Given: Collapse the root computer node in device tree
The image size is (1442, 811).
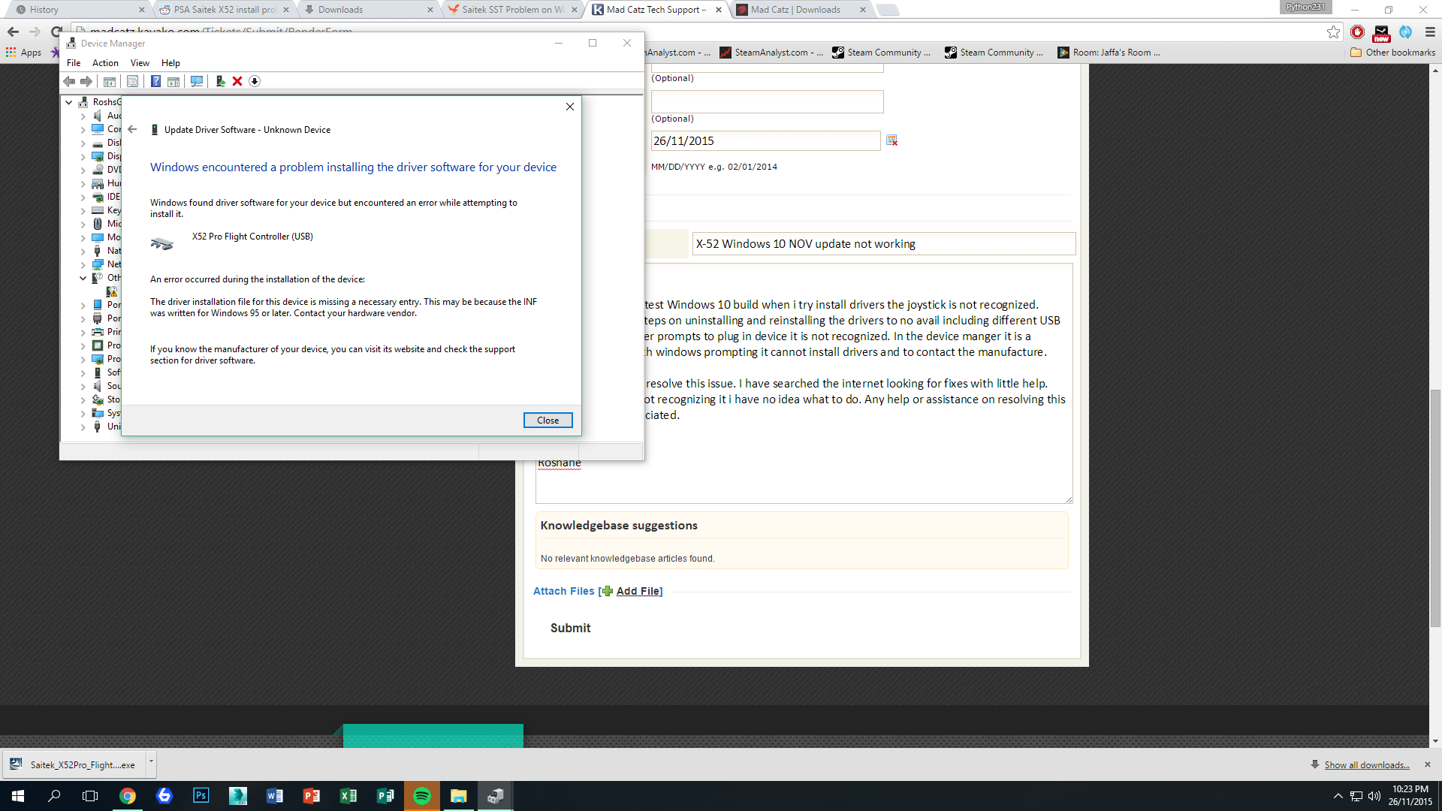Looking at the screenshot, I should tap(69, 102).
